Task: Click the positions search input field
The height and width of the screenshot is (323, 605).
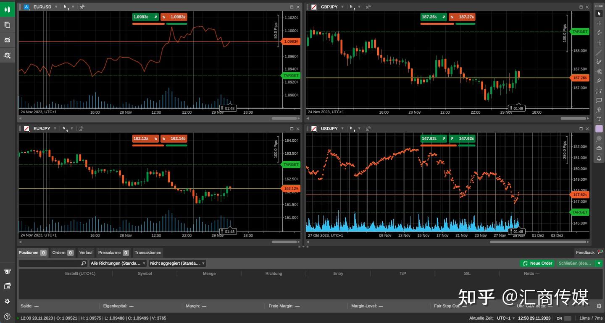Action: tap(53, 263)
